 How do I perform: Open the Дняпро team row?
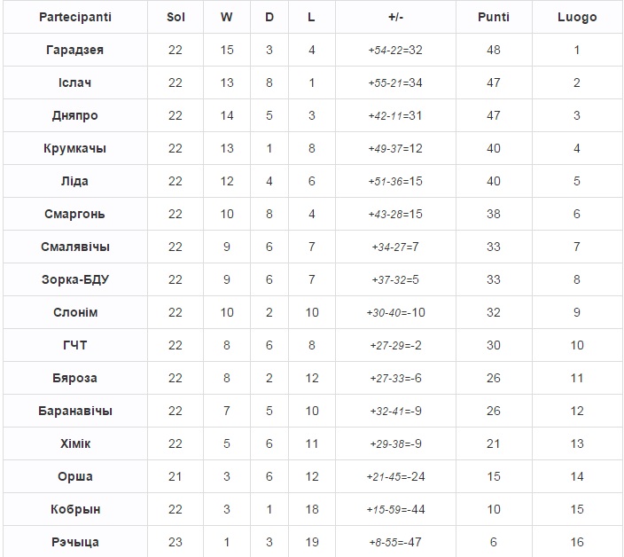click(75, 115)
